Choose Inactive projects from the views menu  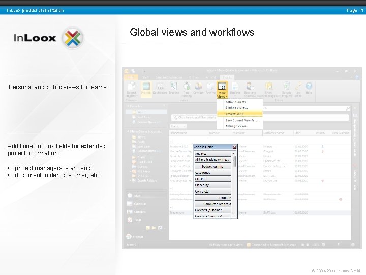pyautogui.click(x=240, y=108)
